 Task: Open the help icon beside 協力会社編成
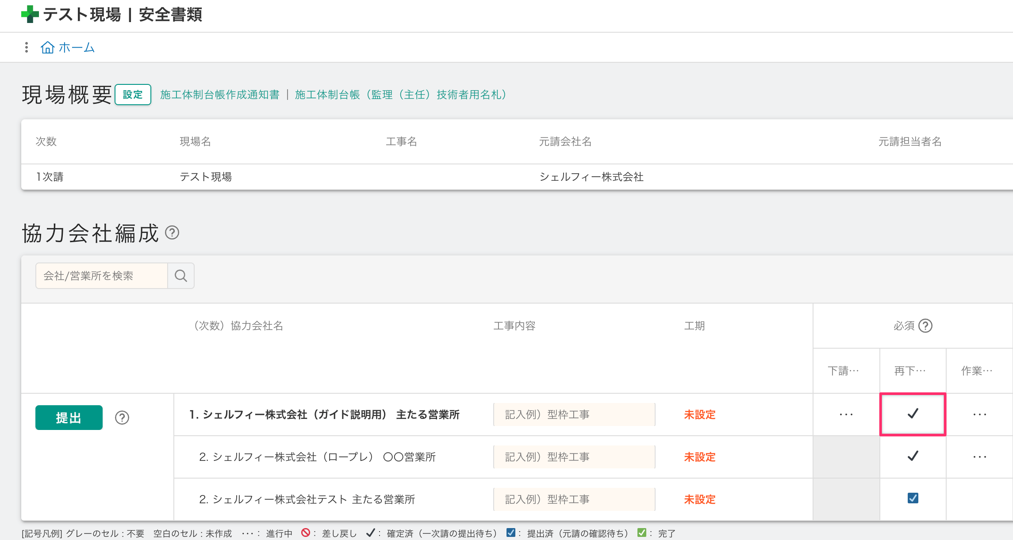click(173, 233)
